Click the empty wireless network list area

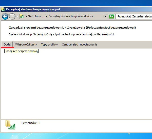coord(76,83)
